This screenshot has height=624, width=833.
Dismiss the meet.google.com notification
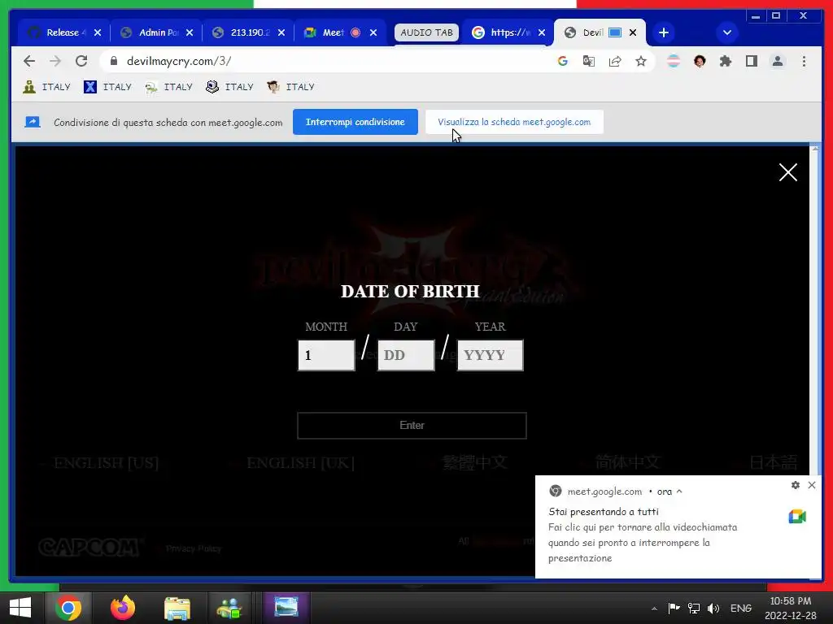point(812,485)
